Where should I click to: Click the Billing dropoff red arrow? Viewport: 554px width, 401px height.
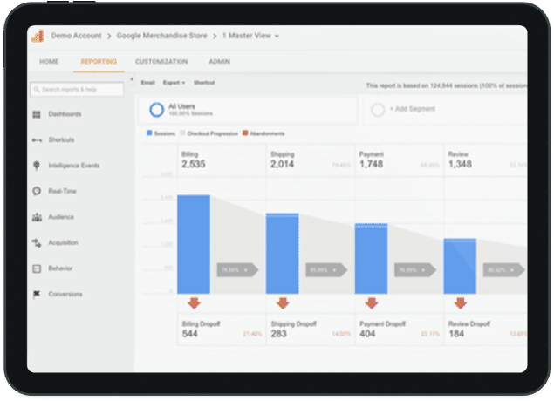coord(194,302)
